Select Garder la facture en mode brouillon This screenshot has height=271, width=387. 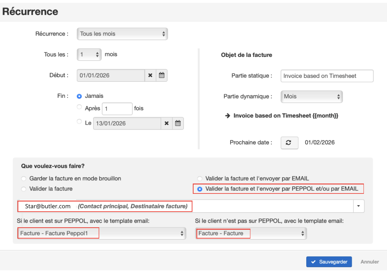[x=23, y=179]
